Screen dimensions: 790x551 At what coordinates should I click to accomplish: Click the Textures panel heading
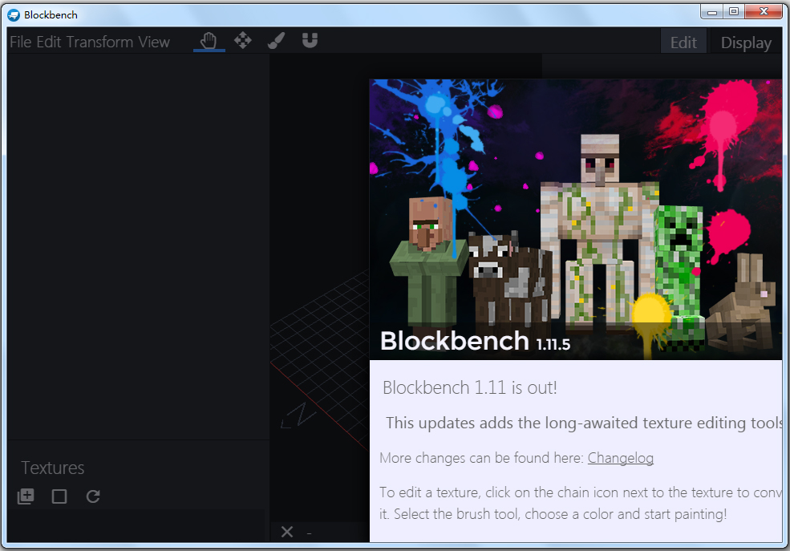point(52,468)
